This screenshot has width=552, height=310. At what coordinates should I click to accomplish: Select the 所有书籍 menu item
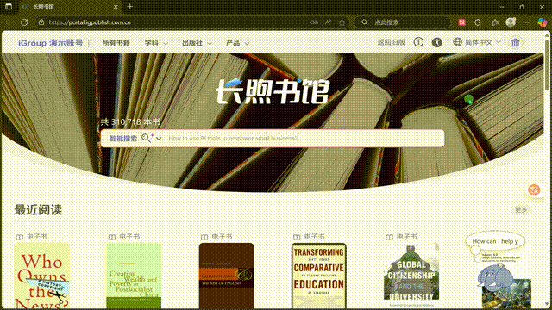click(x=116, y=43)
